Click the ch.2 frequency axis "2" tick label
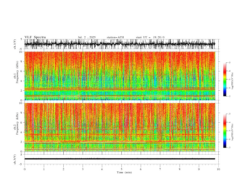Image resolution: width=246 pixels, height=190 pixels. (x=22, y=142)
